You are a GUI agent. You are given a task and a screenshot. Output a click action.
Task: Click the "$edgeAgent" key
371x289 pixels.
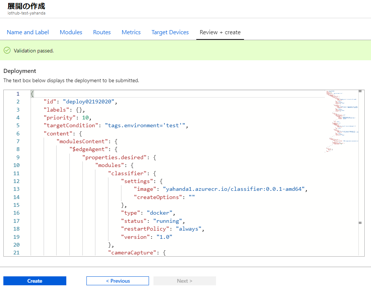pos(89,150)
